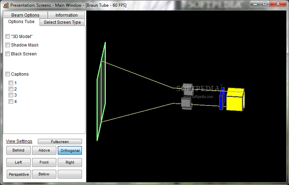Switch view to Above
289x185 pixels.
tap(44, 150)
